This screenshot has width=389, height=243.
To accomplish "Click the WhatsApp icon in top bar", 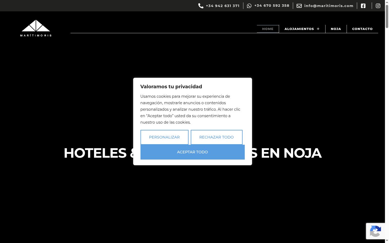I will [x=249, y=6].
